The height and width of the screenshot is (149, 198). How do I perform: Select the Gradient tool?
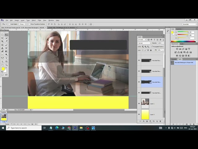click(x=6, y=52)
